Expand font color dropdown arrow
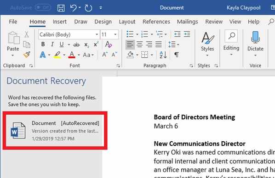Screen dimensions: 275x178 point(79,55)
